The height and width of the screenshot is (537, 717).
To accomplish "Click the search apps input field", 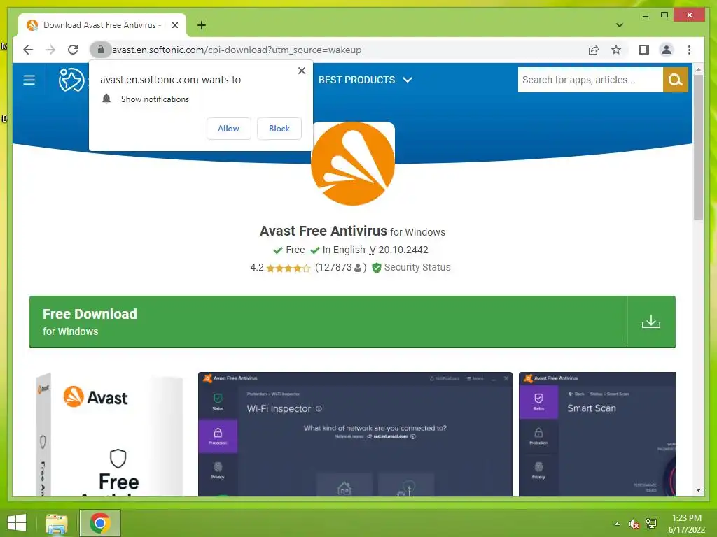I will click(x=590, y=80).
